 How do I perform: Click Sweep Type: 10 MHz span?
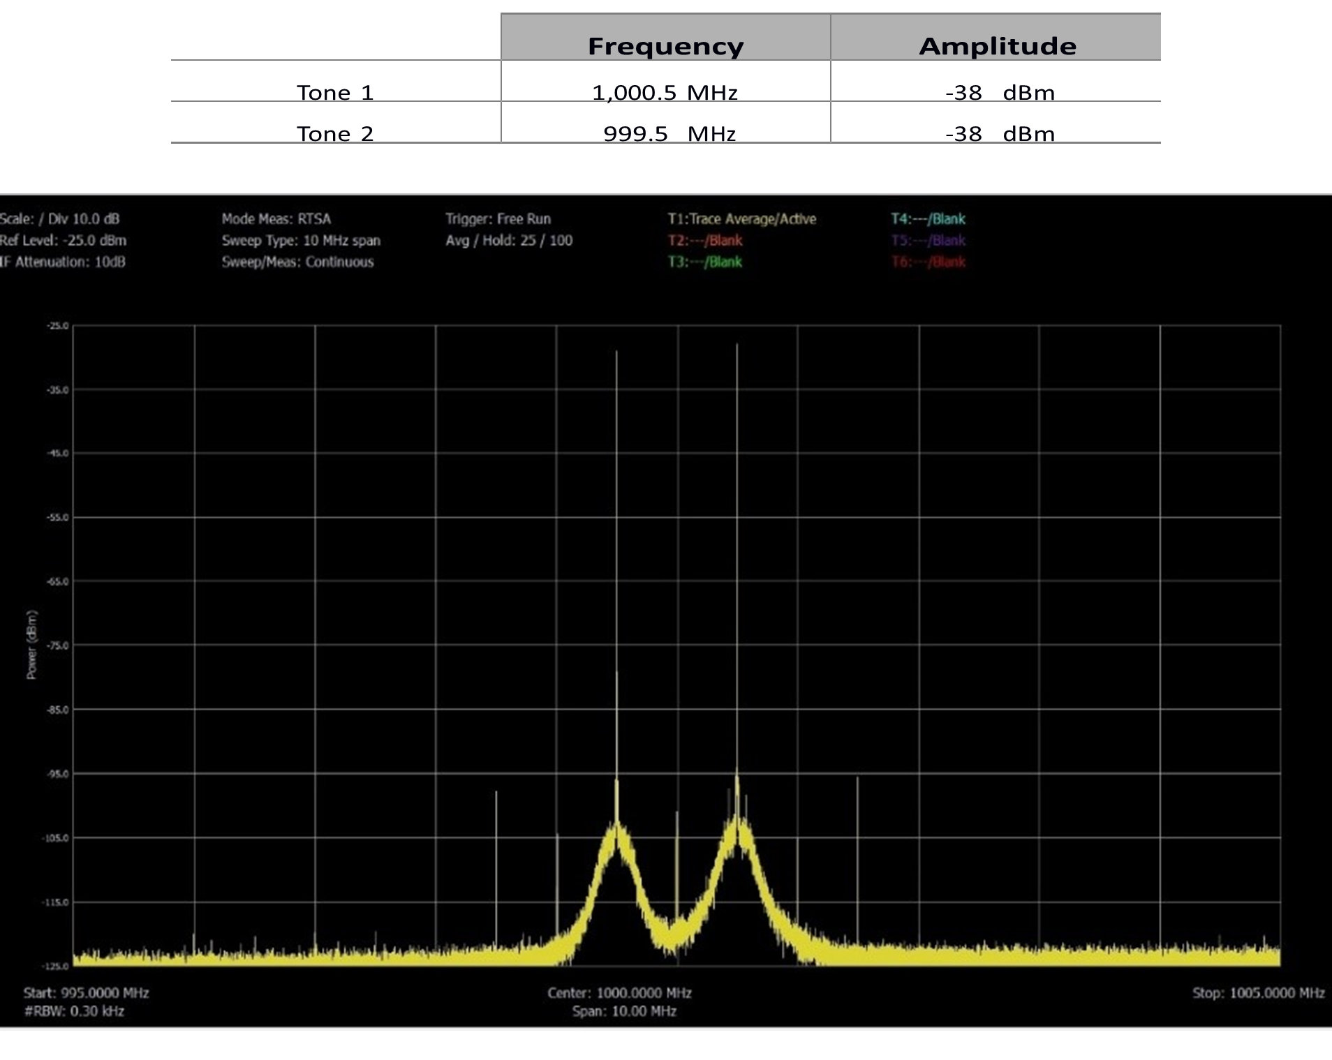click(301, 240)
